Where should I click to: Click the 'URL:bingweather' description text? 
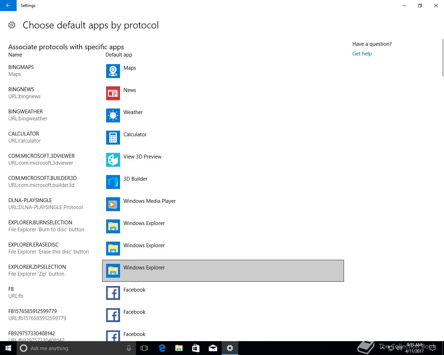(28, 119)
